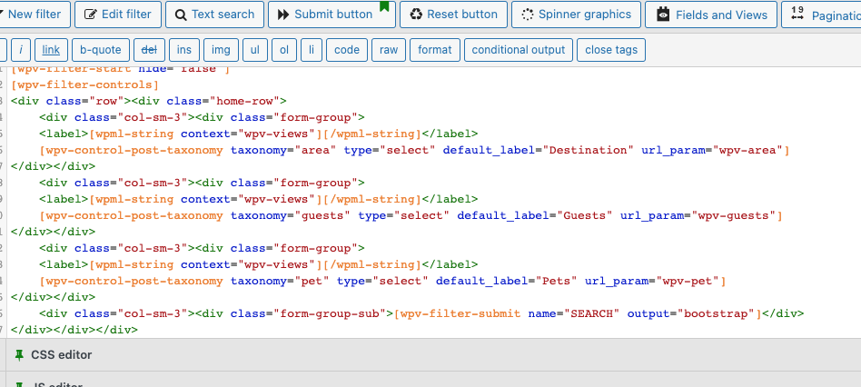The width and height of the screenshot is (861, 387).
Task: Click "form-group-sub" class value
Action: (330, 313)
